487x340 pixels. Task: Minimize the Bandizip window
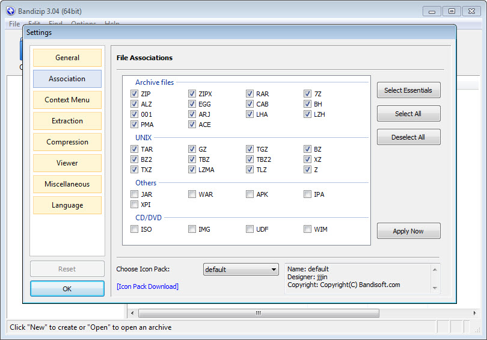pos(432,11)
